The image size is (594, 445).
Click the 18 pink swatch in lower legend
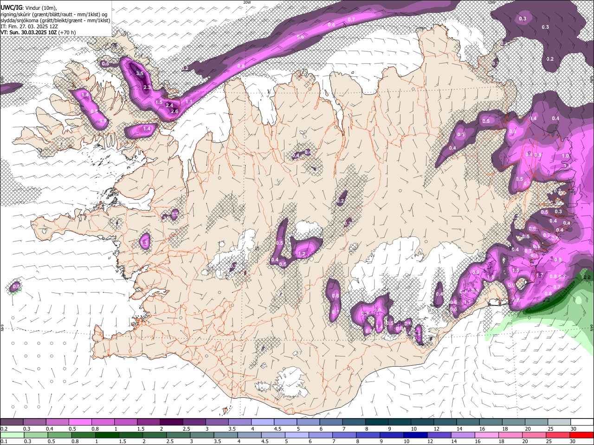510,435
